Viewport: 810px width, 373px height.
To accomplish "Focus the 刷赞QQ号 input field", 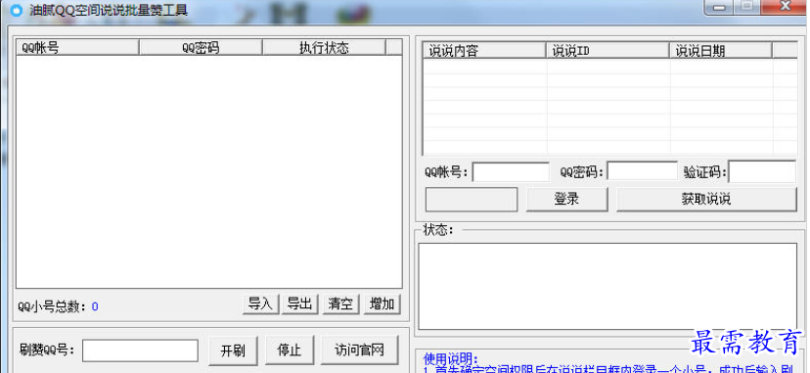I will (x=140, y=350).
